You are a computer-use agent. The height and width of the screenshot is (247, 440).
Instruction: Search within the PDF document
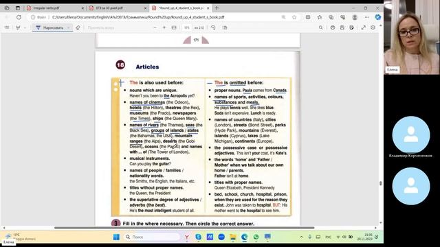[321, 27]
